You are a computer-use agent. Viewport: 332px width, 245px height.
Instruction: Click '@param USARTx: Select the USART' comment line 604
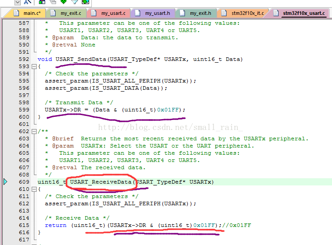click(149, 146)
